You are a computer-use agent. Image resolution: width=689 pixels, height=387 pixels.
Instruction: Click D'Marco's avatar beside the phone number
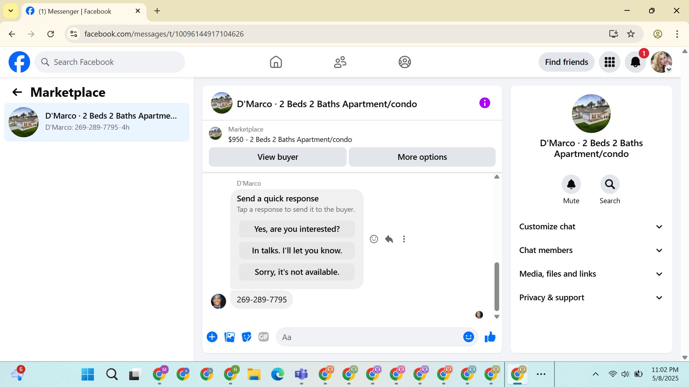[x=219, y=301]
